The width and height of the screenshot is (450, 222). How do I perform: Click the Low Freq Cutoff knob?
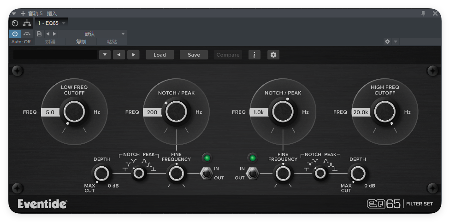tap(74, 112)
